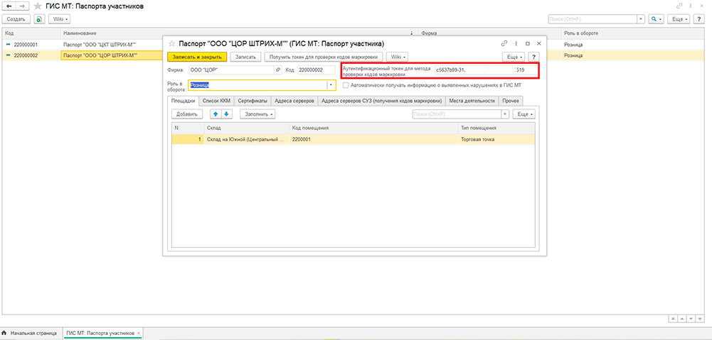Open the Список ККМ tab
The width and height of the screenshot is (712, 340).
[x=216, y=101]
